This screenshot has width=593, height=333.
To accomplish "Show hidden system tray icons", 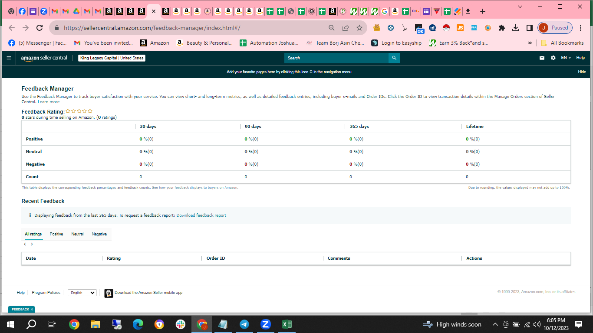I will [495, 324].
